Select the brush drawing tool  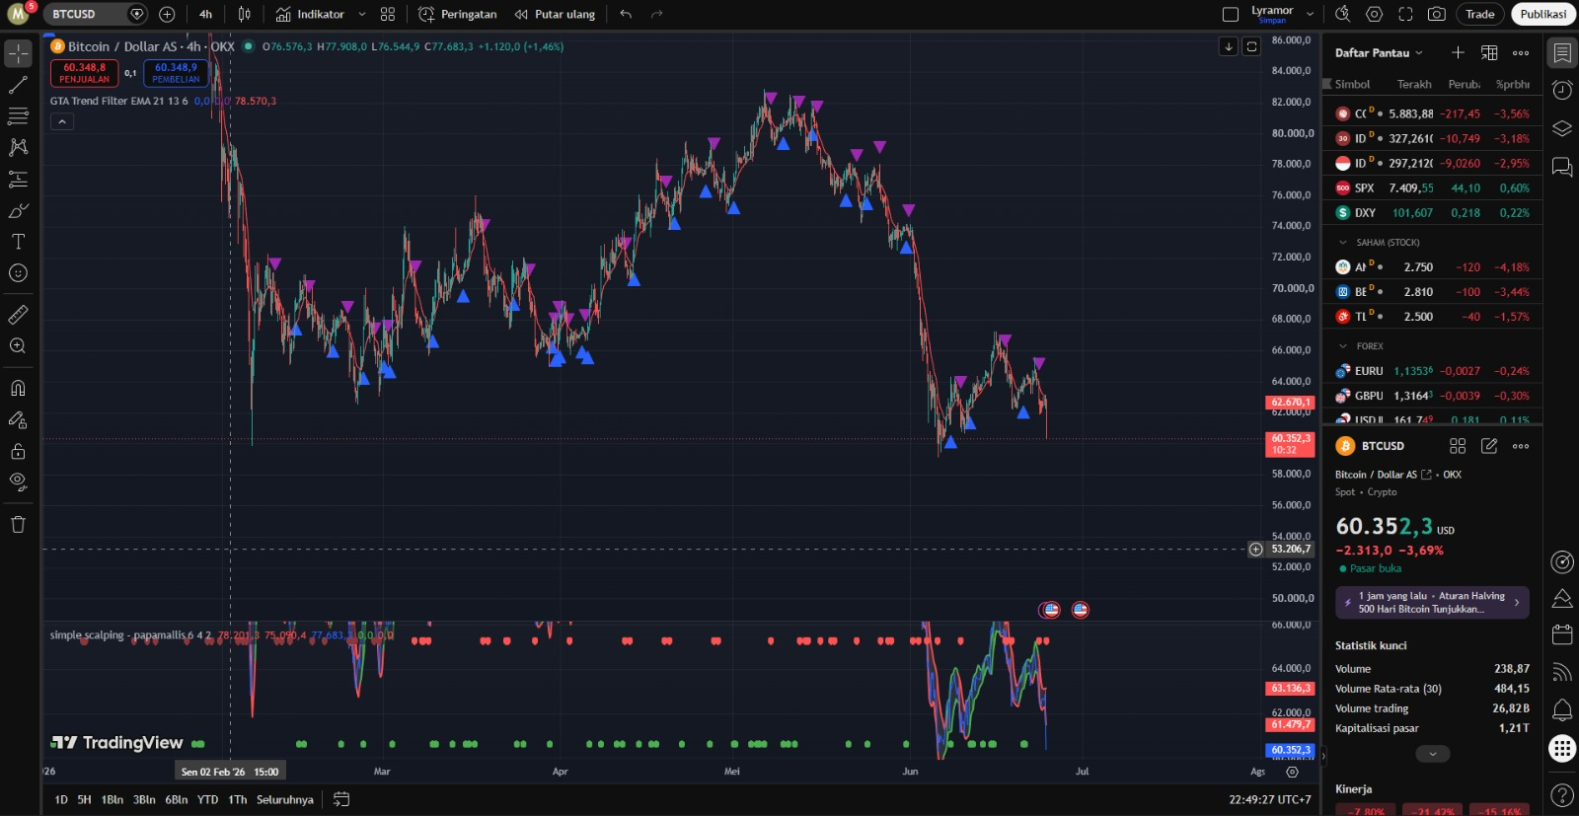[18, 211]
